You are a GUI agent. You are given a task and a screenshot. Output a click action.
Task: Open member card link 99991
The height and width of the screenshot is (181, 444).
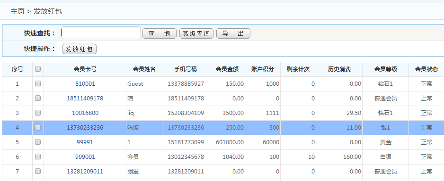(85, 142)
